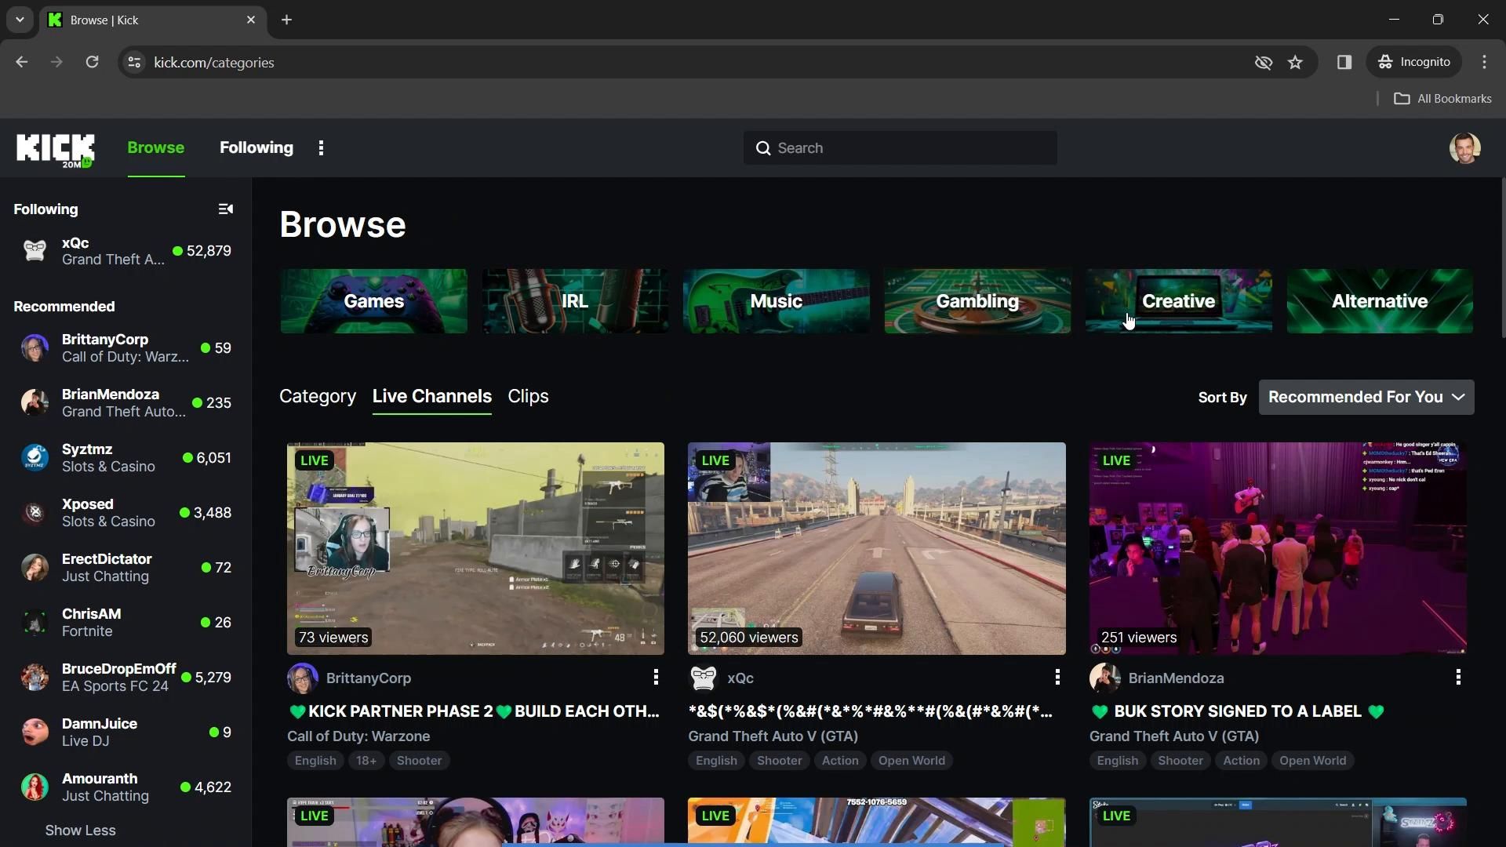Viewport: 1506px width, 847px height.
Task: Open options menu for xQc stream
Action: [x=1057, y=677]
